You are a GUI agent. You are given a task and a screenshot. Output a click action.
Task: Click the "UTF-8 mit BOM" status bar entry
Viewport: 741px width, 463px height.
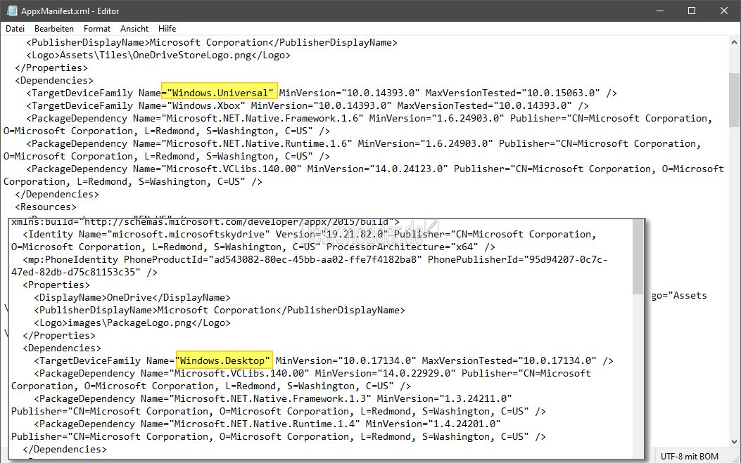[689, 457]
